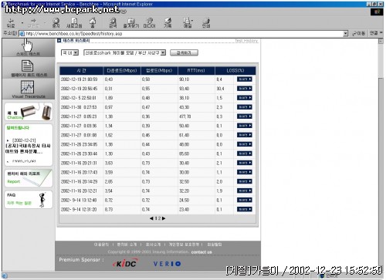
Task: Open the KIDC sponsor logo
Action: [x=125, y=264]
